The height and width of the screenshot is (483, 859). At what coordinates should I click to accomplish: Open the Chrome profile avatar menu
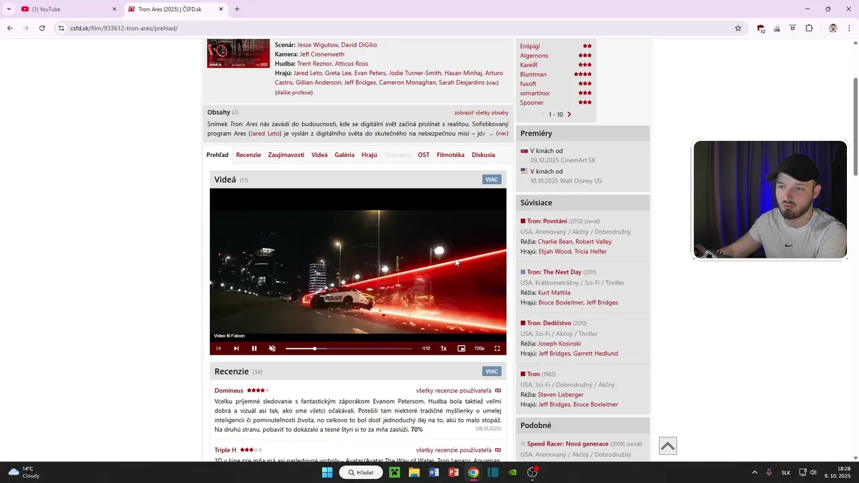click(833, 28)
